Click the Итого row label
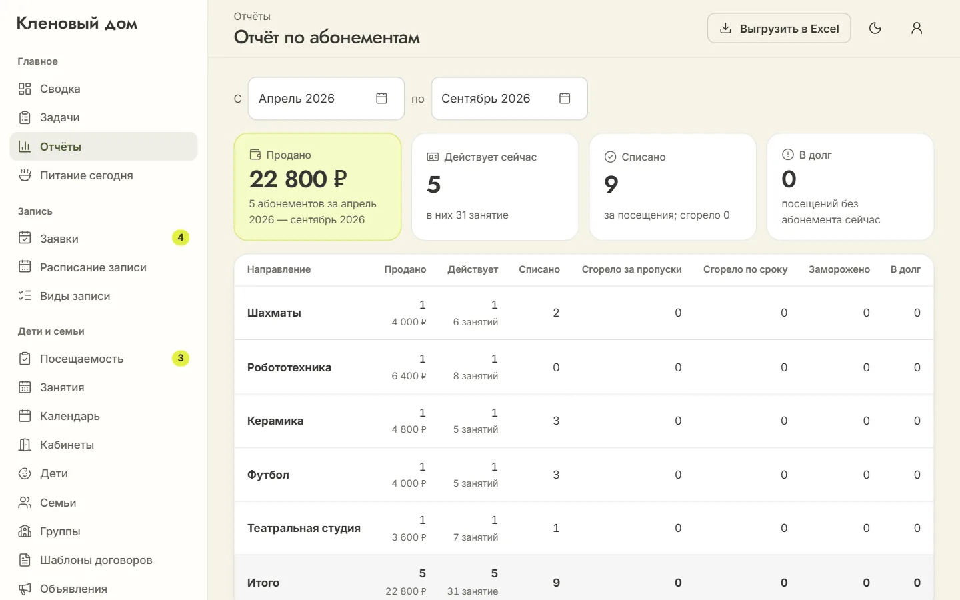This screenshot has height=600, width=960. pos(263,583)
